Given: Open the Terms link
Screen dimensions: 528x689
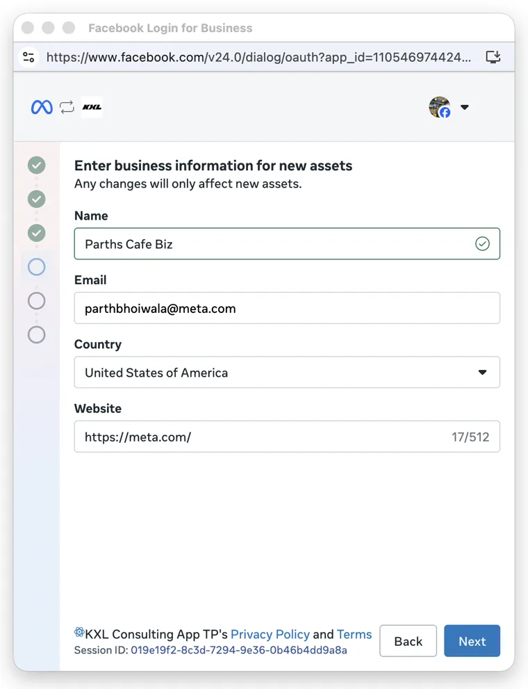Looking at the screenshot, I should click(x=354, y=634).
